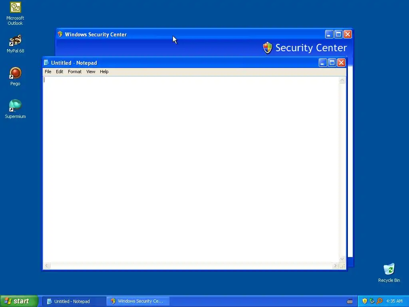Click Notepad's vertical scrollbar up arrow
This screenshot has width=409, height=307.
[342, 80]
